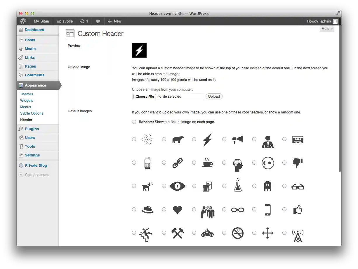The image size is (358, 269).
Task: Pick the no smoking header image
Action: point(238,233)
